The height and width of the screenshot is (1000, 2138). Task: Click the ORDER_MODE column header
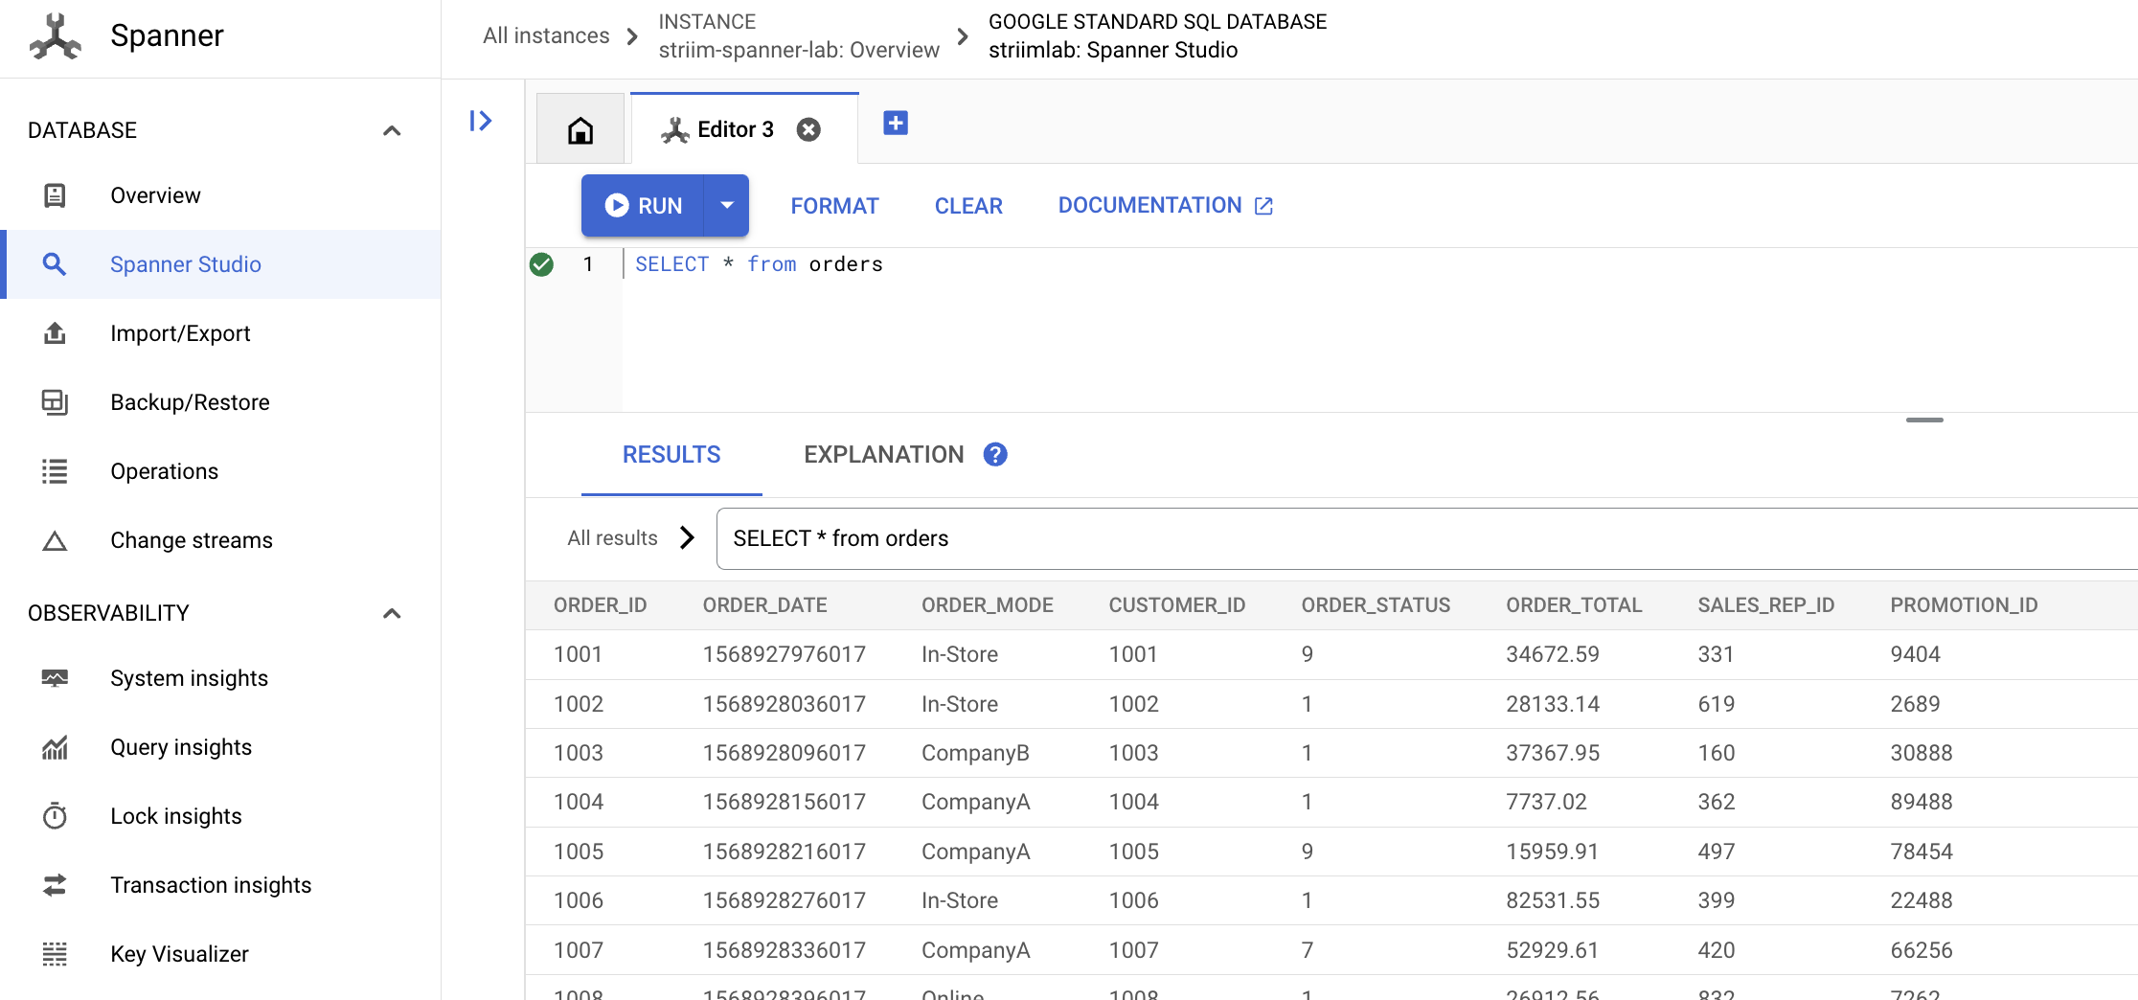point(987,605)
